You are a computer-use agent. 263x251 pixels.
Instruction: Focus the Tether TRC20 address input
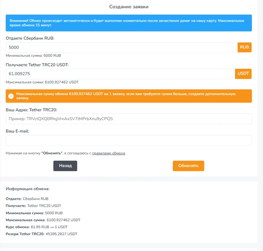point(129,119)
